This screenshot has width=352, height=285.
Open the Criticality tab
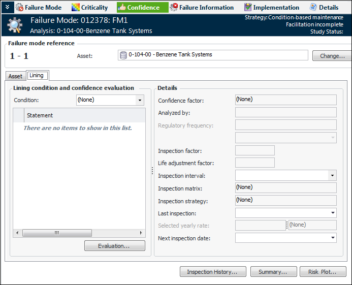point(89,8)
